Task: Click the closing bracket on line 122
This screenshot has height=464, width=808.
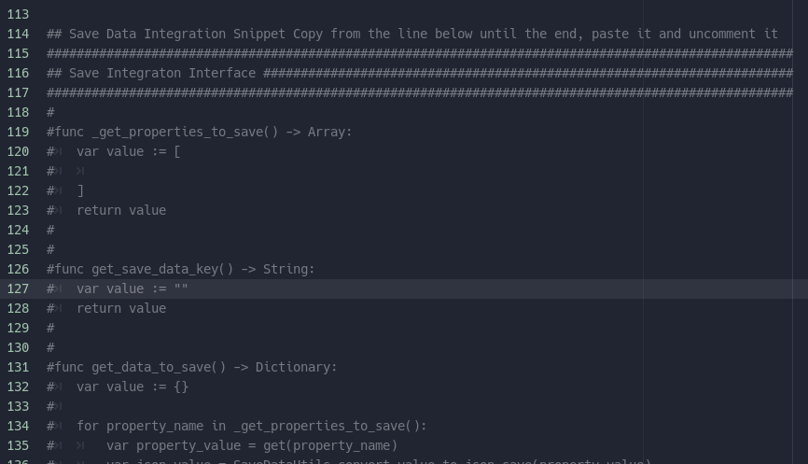Action: click(80, 190)
